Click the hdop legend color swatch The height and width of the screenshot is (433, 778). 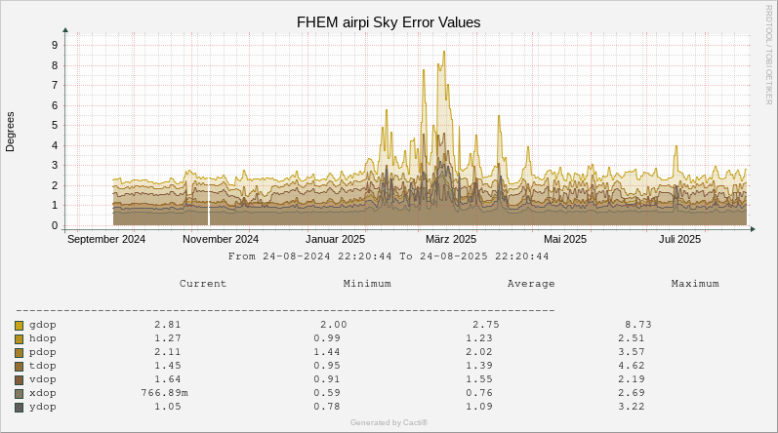(19, 338)
